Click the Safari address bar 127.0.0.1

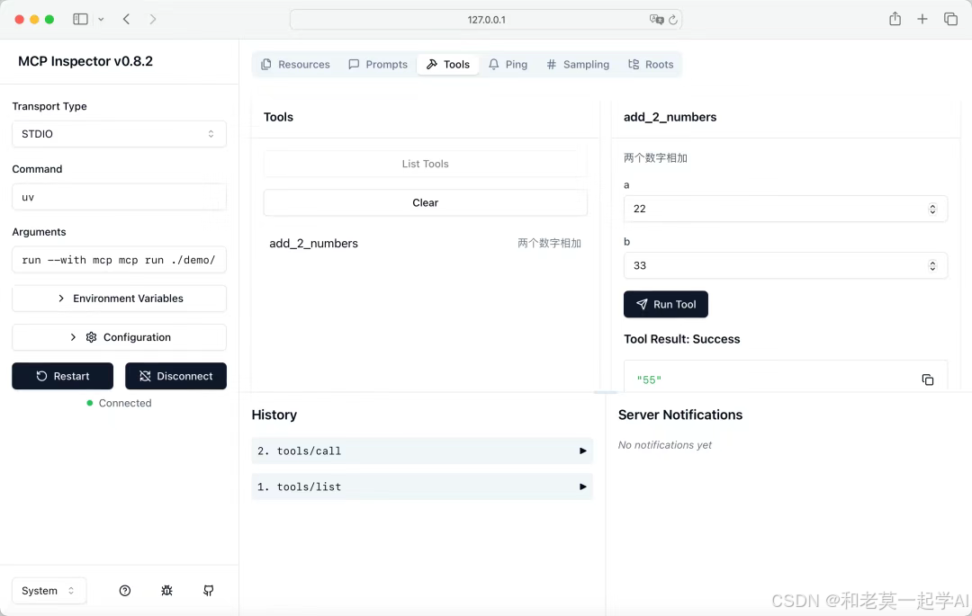486,19
